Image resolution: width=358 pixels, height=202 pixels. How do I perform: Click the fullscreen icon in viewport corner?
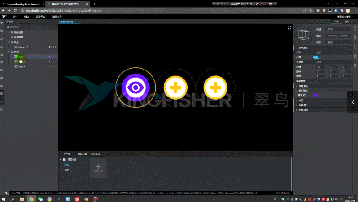pos(289,28)
